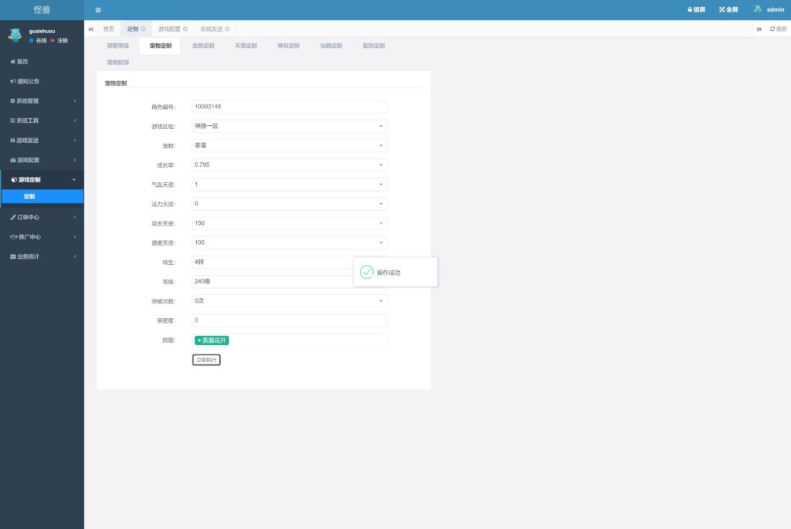The width and height of the screenshot is (791, 529).
Task: Collapse the 游戏定制 sidebar menu
Action: coord(42,180)
